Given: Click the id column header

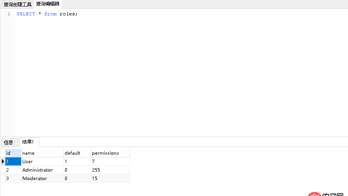Looking at the screenshot, I should click(13, 153).
